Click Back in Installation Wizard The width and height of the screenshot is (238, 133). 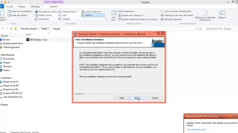tap(121, 98)
